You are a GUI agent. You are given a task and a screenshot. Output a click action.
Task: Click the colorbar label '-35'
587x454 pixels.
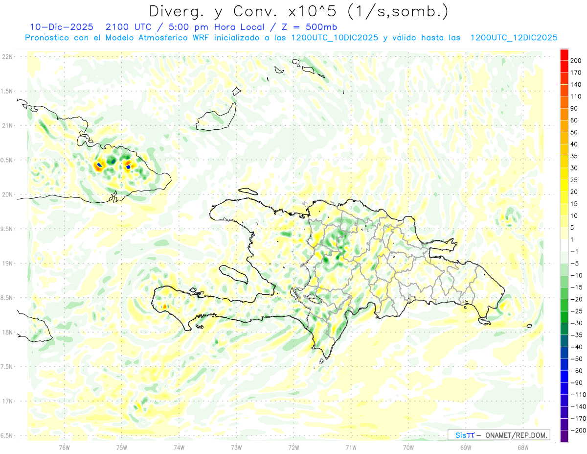click(576, 335)
